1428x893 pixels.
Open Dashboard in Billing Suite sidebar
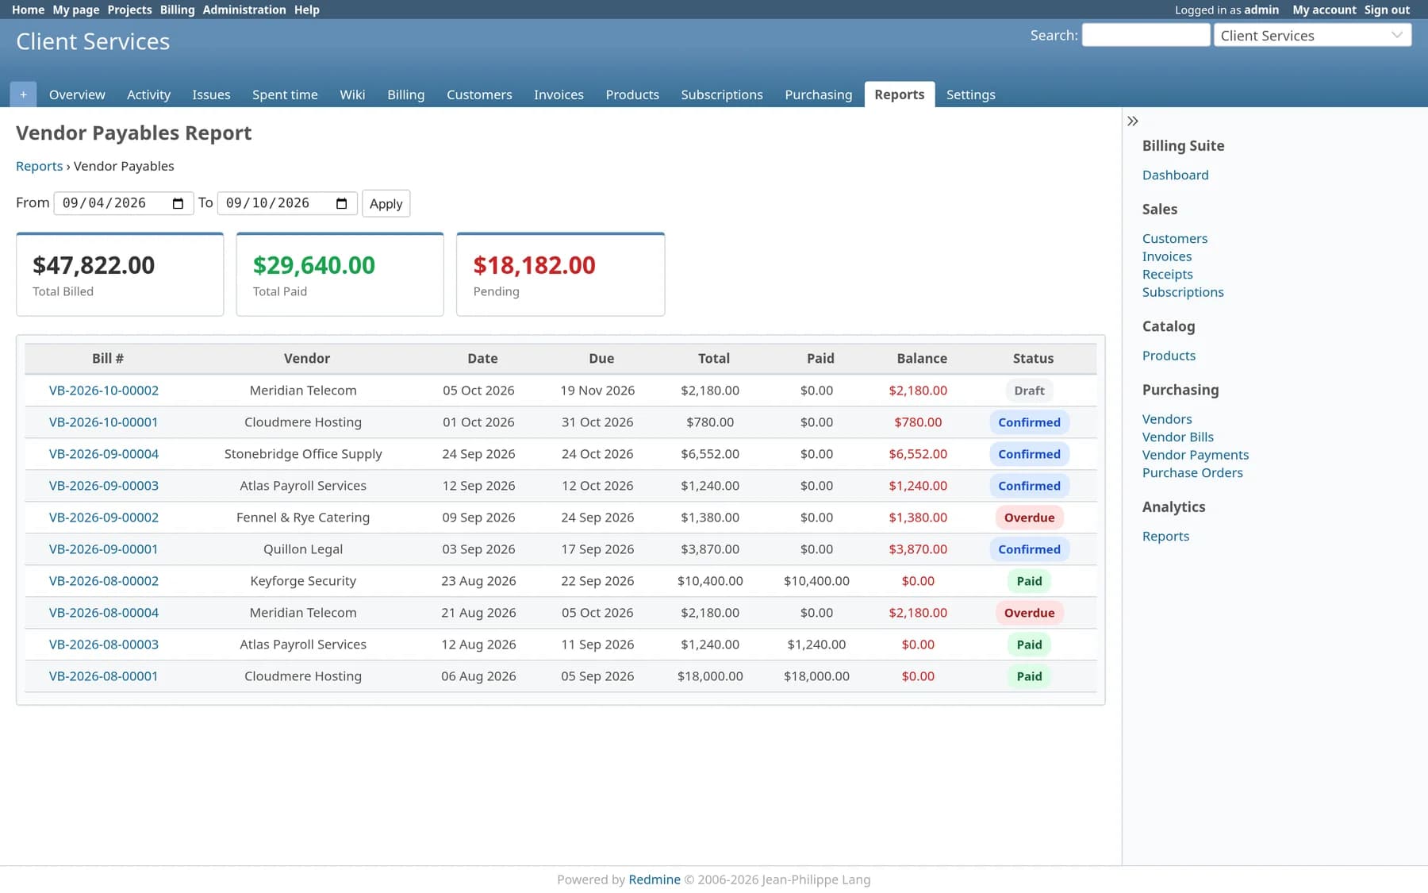[1175, 175]
